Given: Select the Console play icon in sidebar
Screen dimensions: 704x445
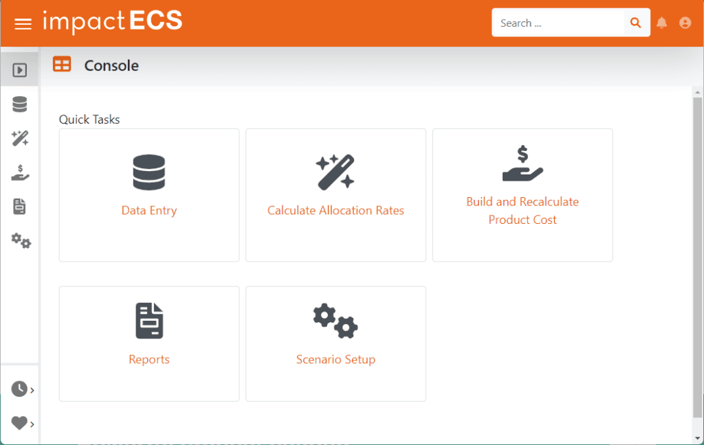Looking at the screenshot, I should 20,70.
